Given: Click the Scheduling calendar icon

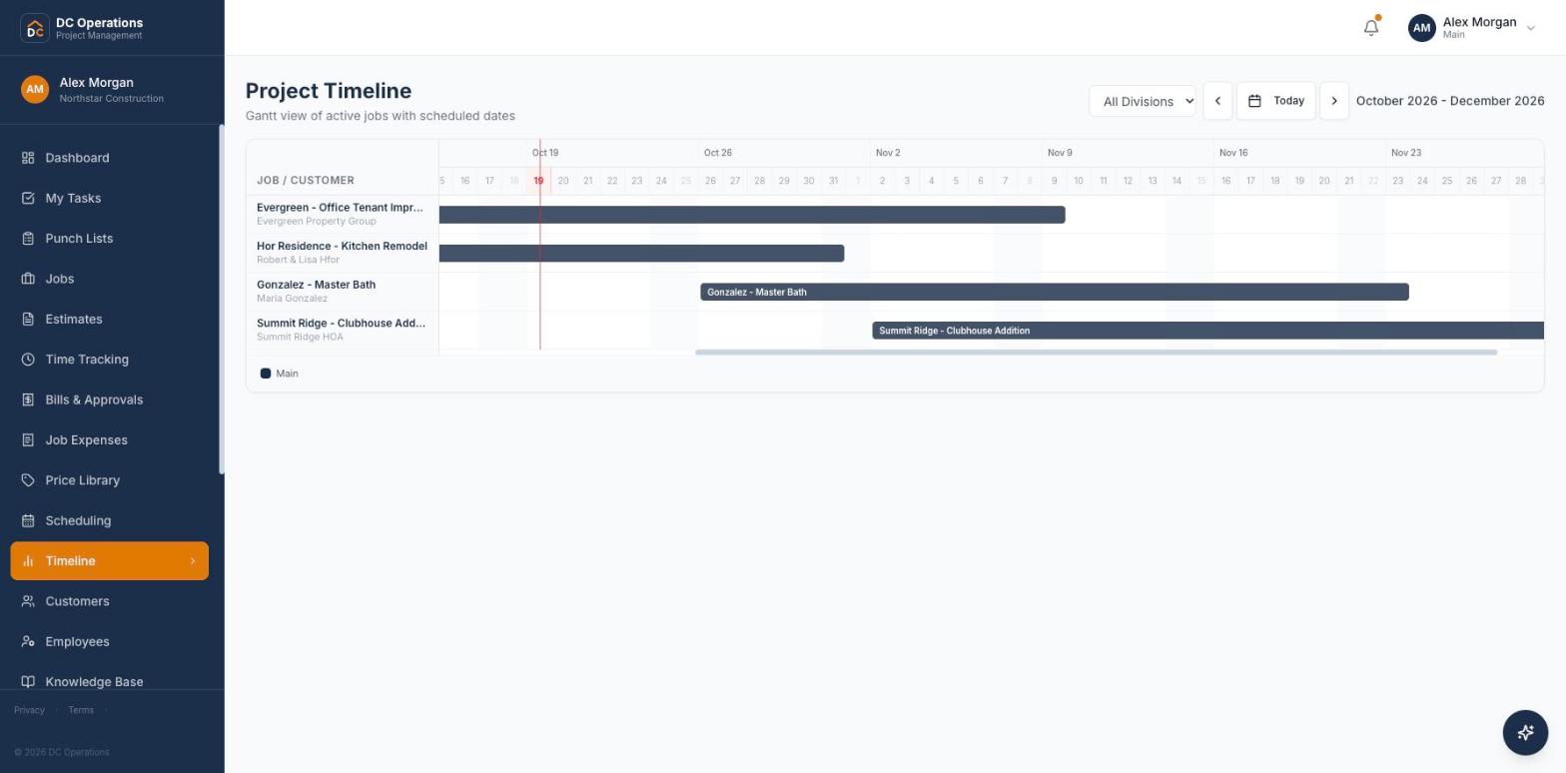Looking at the screenshot, I should tap(28, 520).
